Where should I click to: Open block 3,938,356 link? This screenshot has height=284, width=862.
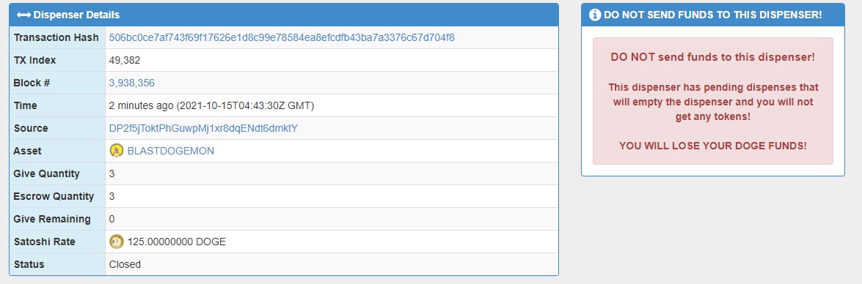coord(132,83)
